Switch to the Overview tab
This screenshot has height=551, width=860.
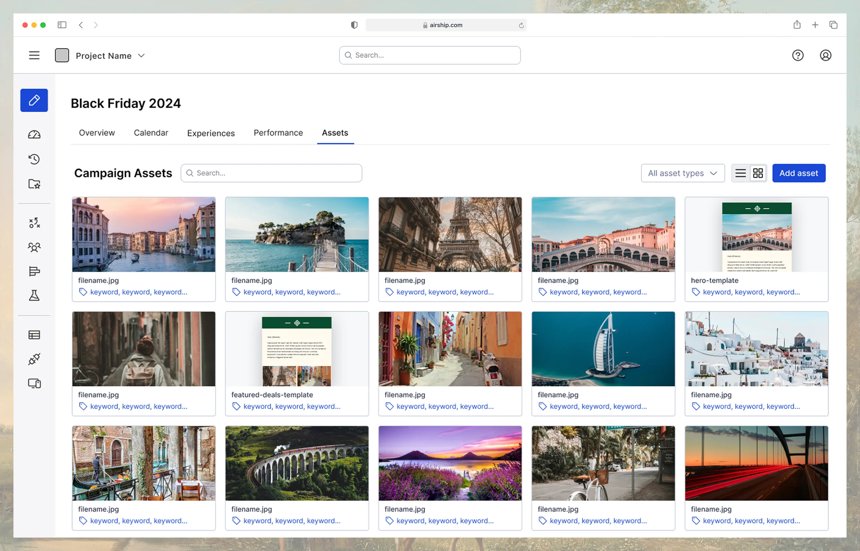pos(97,133)
